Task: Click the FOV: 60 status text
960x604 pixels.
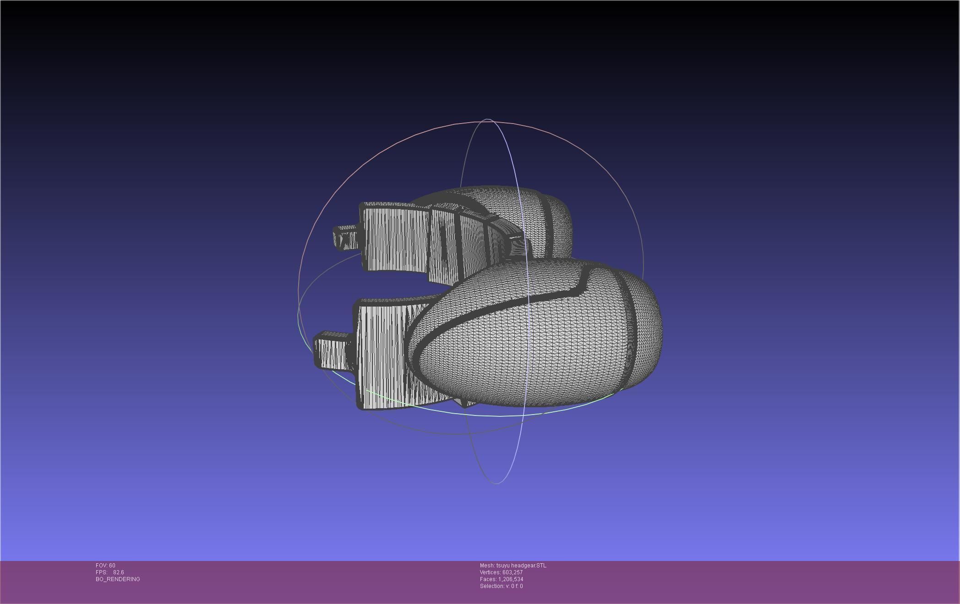Action: tap(105, 566)
